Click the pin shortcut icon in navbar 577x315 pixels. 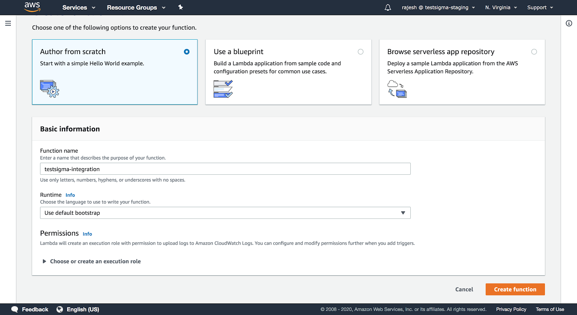coord(181,7)
